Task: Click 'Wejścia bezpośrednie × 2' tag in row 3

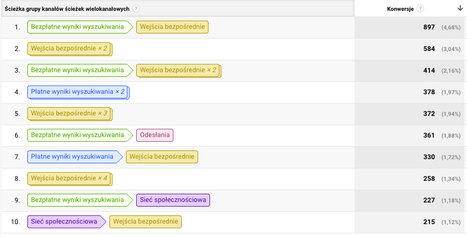Action: pyautogui.click(x=179, y=71)
